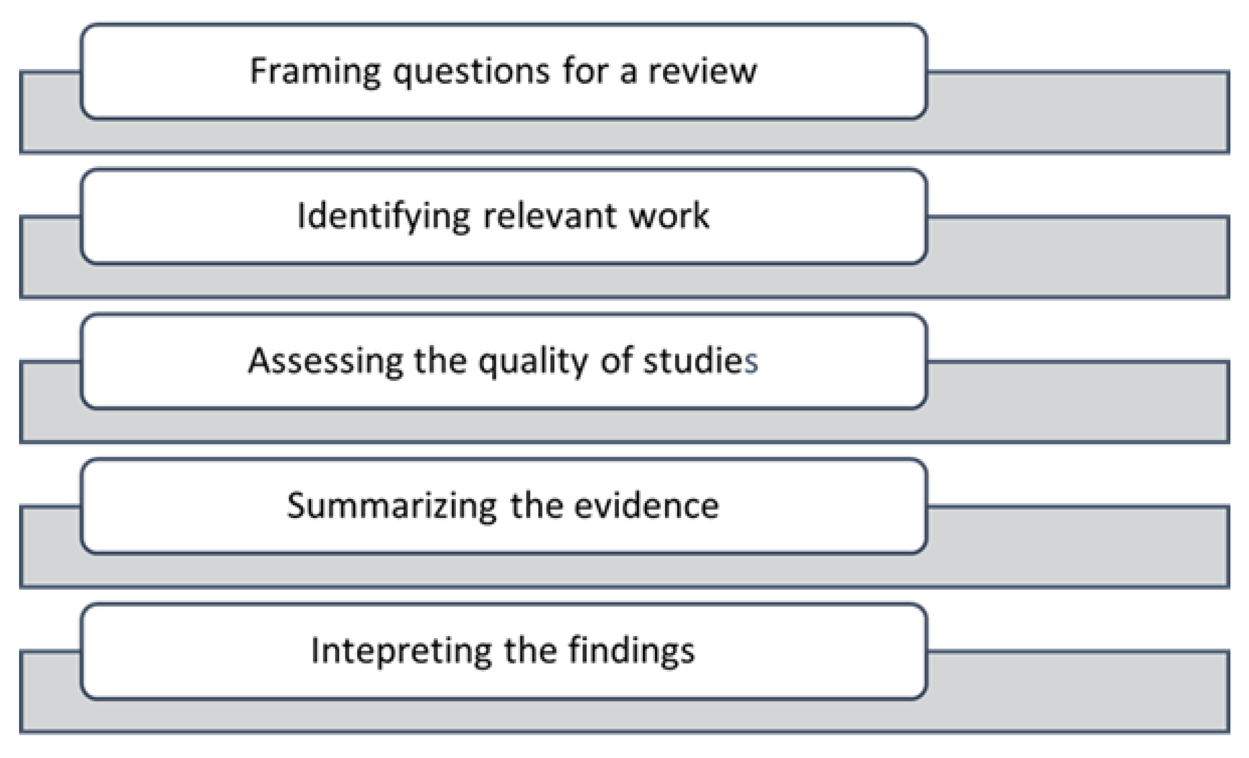Click the word "Framing" in the top box
Image resolution: width=1249 pixels, height=758 pixels.
click(x=315, y=71)
